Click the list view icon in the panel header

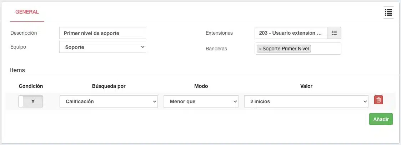388,12
